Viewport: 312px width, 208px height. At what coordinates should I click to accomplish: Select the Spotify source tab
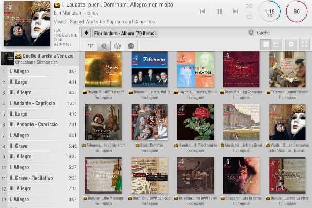pos(130,46)
